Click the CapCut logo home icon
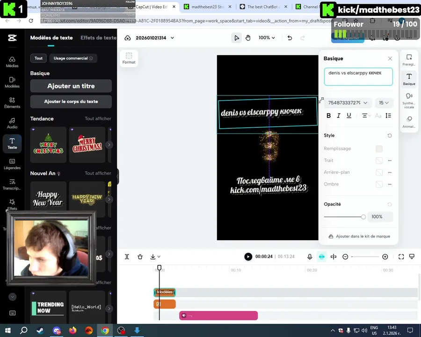The height and width of the screenshot is (337, 421). pos(12,38)
